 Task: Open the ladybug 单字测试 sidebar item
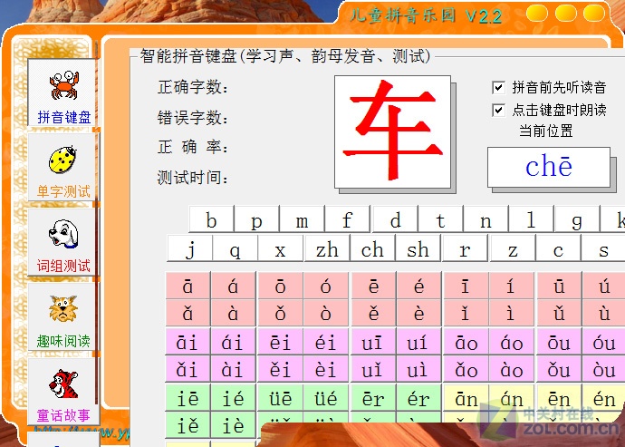click(x=62, y=167)
